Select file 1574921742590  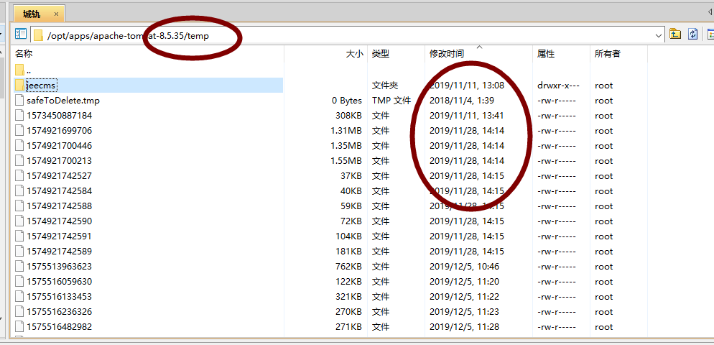tap(59, 221)
